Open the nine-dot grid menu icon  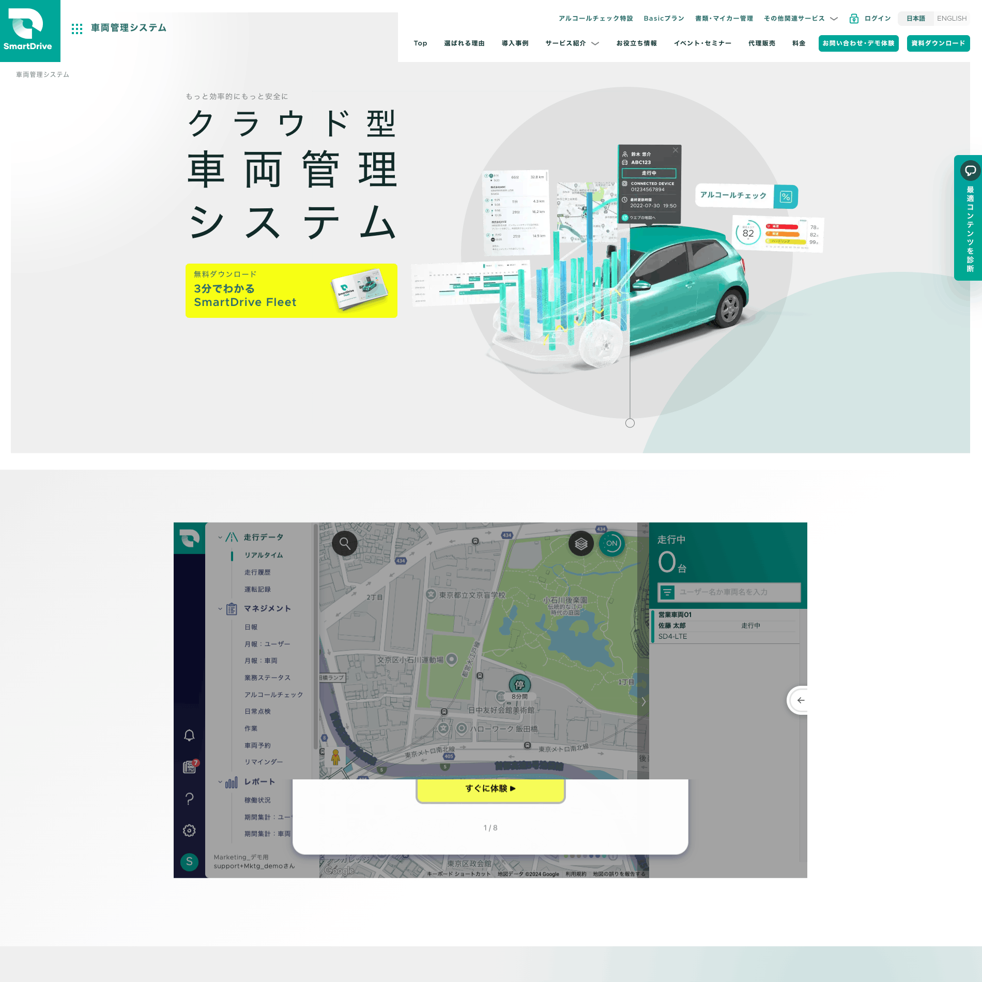[x=77, y=28]
